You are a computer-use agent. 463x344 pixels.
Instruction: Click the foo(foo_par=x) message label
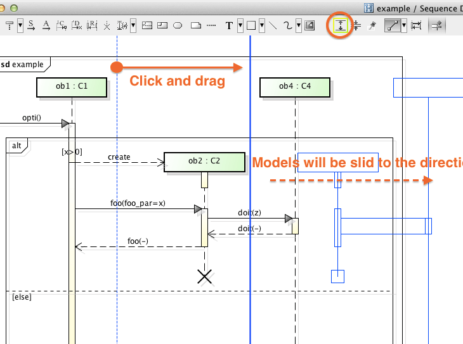tap(138, 204)
